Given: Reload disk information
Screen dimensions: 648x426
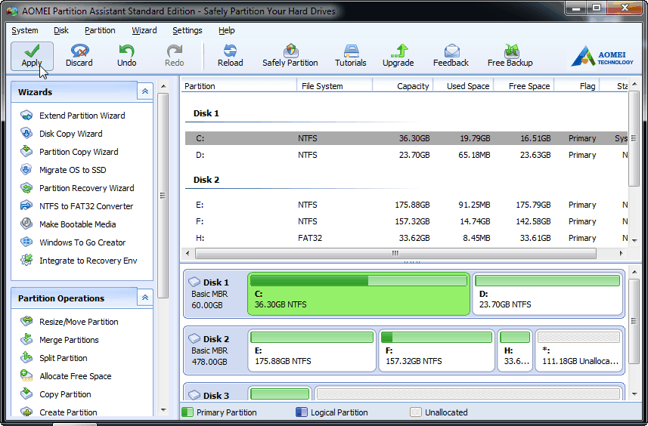Looking at the screenshot, I should pyautogui.click(x=230, y=56).
